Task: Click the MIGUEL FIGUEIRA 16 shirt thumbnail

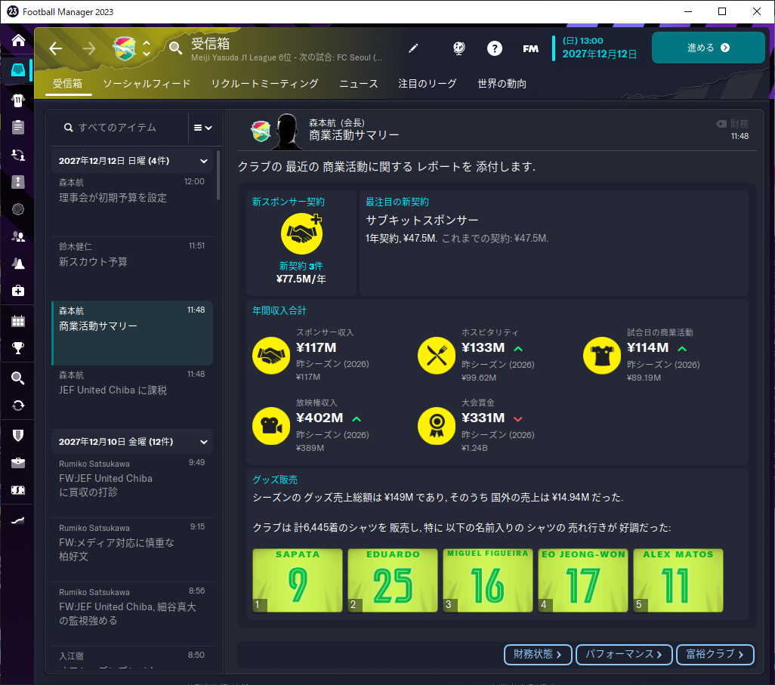Action: [x=488, y=580]
